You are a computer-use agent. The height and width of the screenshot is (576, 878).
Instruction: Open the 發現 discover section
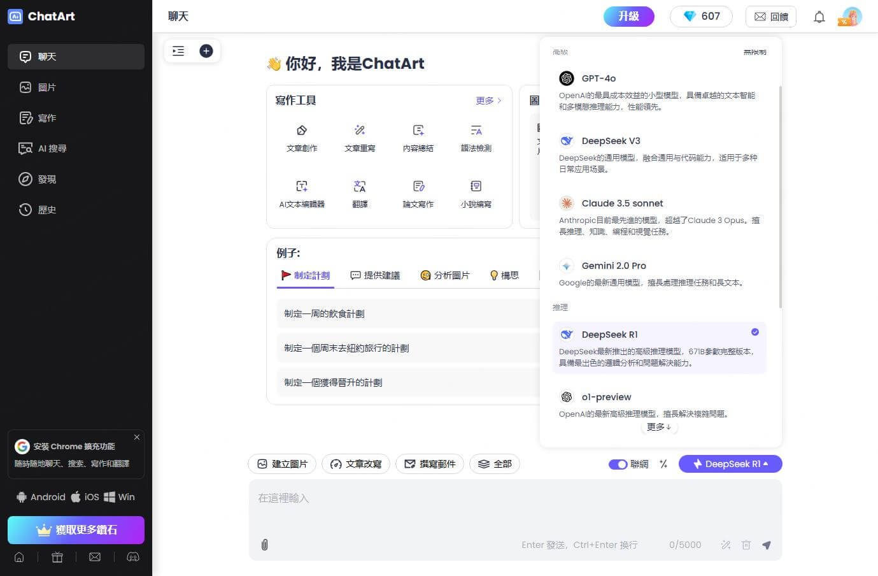76,179
